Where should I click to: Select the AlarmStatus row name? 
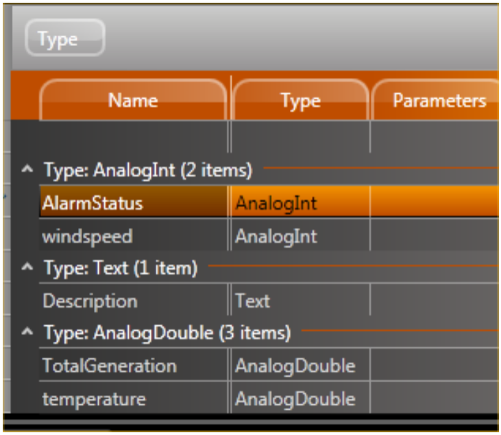tap(93, 203)
